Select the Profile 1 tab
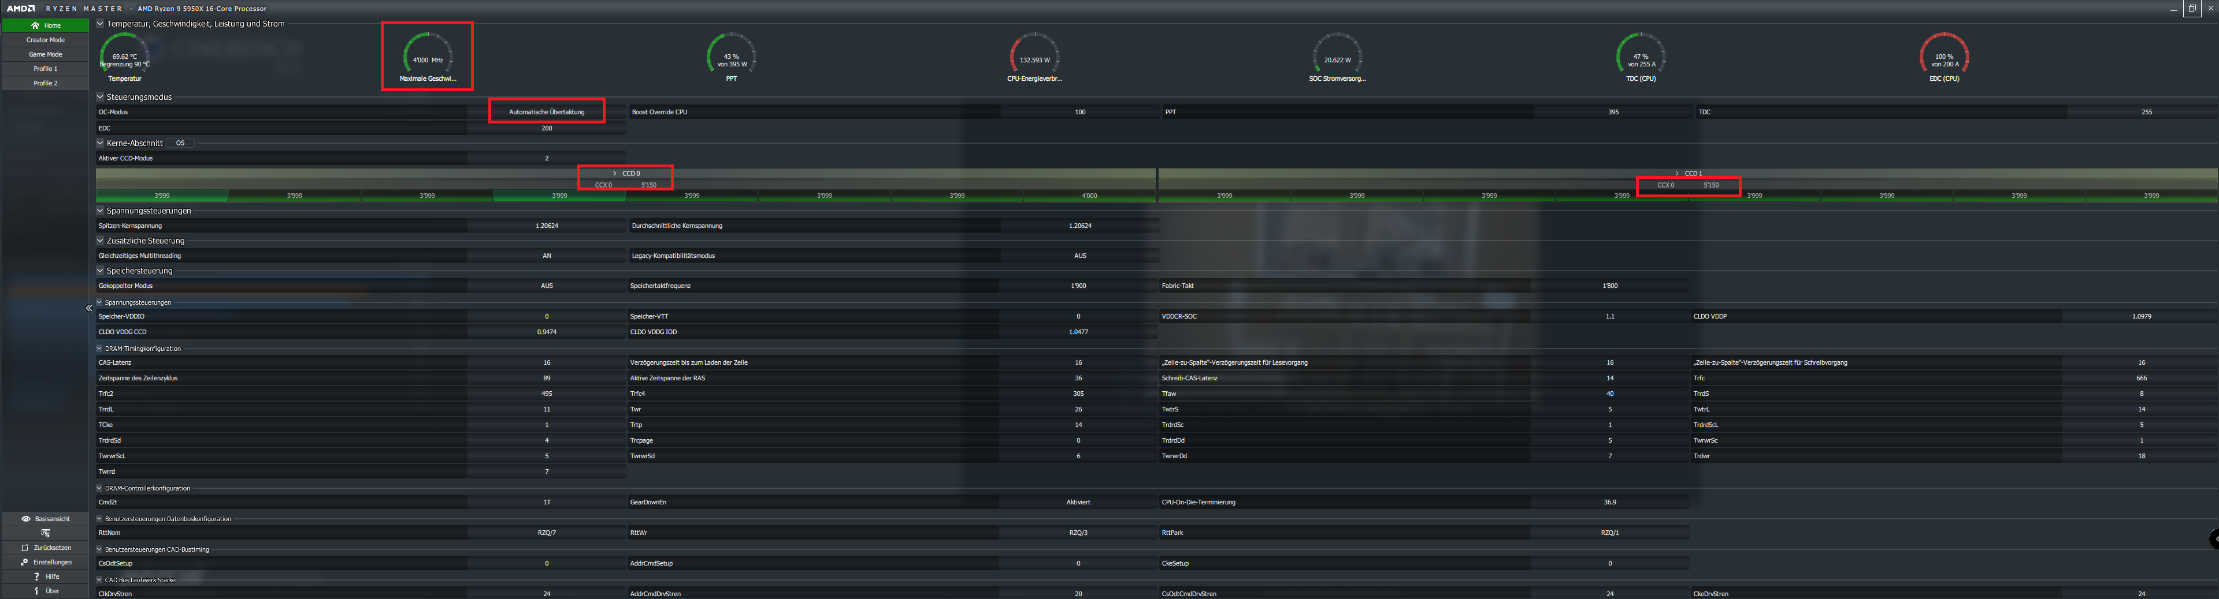 click(x=46, y=69)
